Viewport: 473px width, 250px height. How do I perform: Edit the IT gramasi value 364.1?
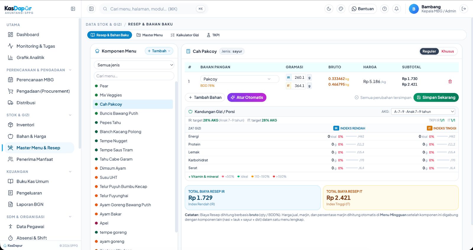[x=299, y=86]
